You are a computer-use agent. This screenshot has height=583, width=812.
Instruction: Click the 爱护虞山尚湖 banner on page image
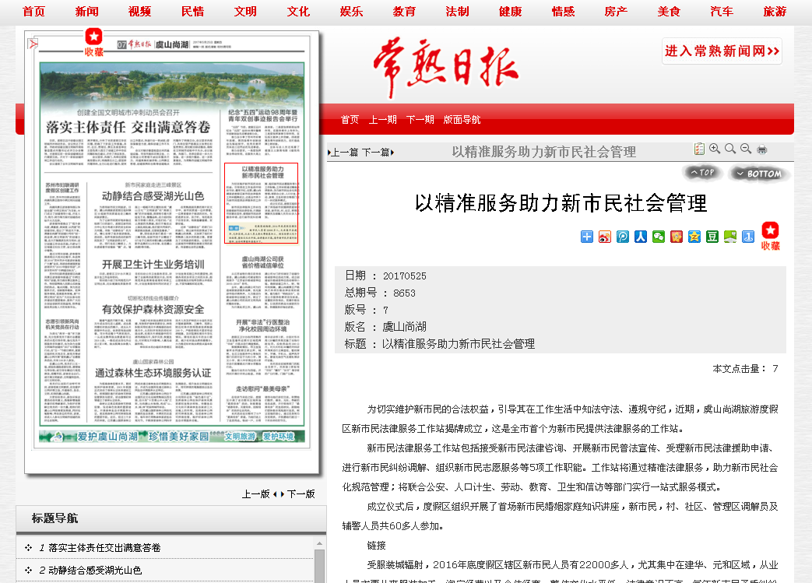(x=172, y=437)
